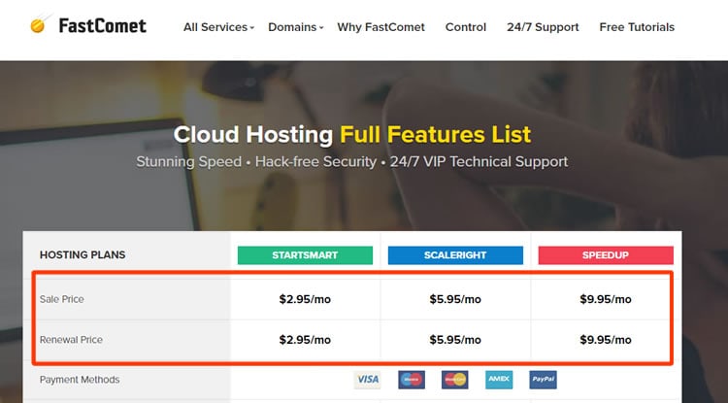Select the SPEEDUP plan button

(606, 255)
